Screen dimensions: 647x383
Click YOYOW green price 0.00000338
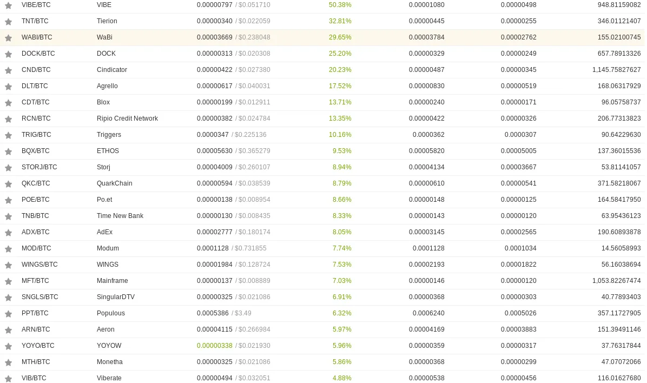click(x=215, y=346)
